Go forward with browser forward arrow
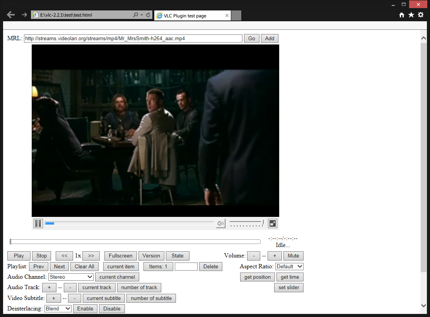 click(x=24, y=15)
